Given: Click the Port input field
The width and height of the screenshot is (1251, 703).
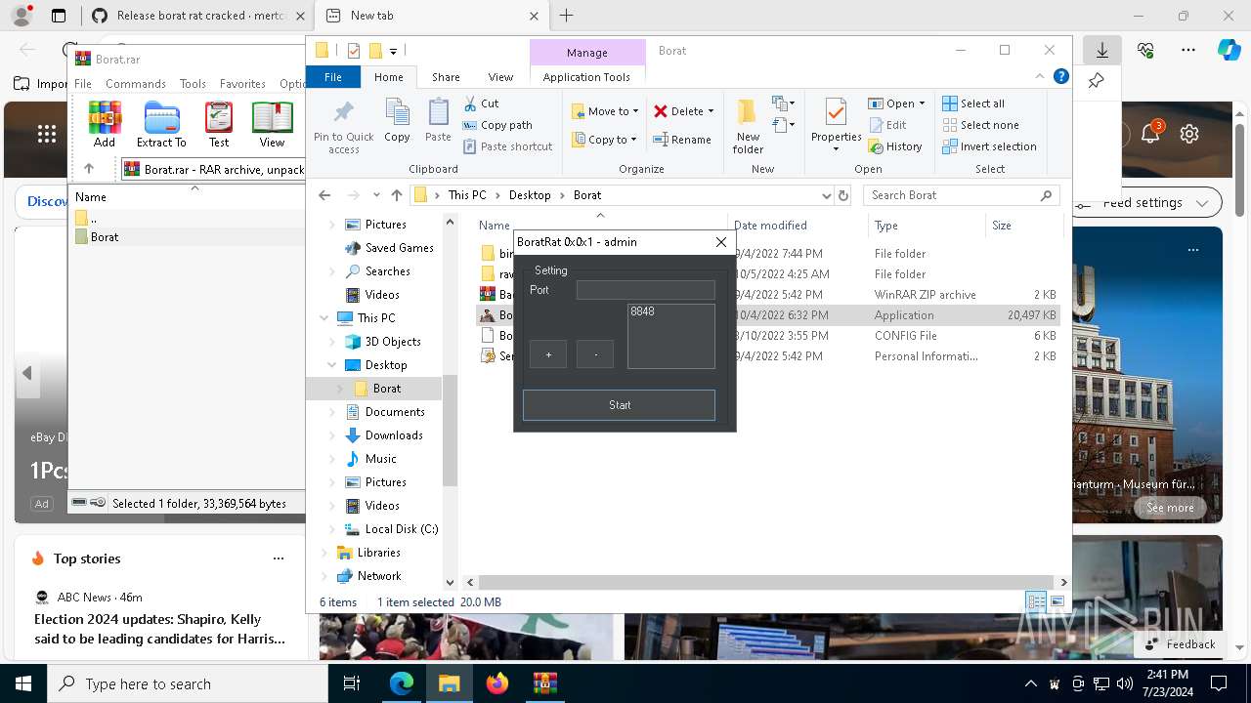Looking at the screenshot, I should [x=646, y=291].
